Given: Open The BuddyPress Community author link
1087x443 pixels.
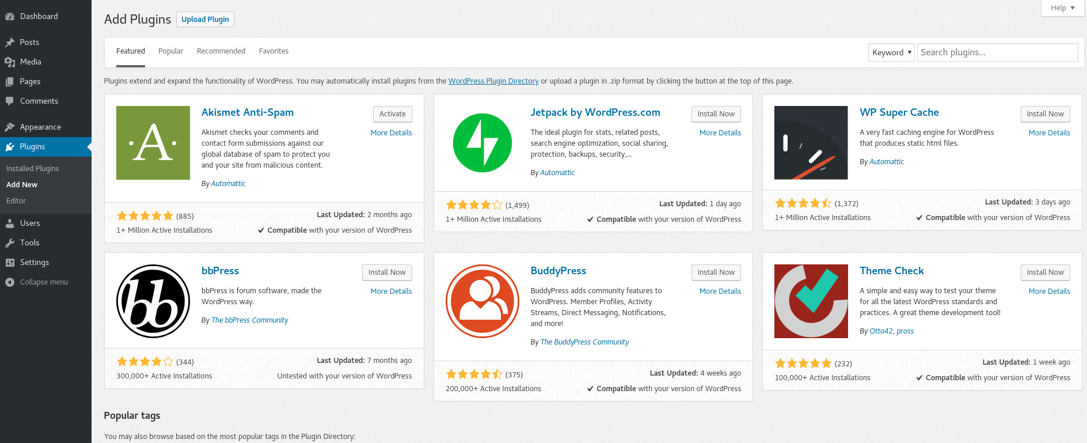Looking at the screenshot, I should 584,342.
